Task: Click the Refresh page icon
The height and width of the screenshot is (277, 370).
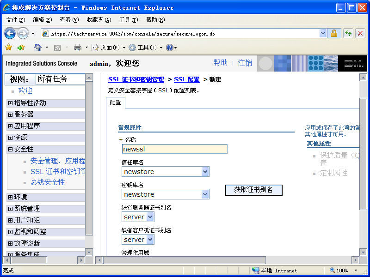Action: 348,33
